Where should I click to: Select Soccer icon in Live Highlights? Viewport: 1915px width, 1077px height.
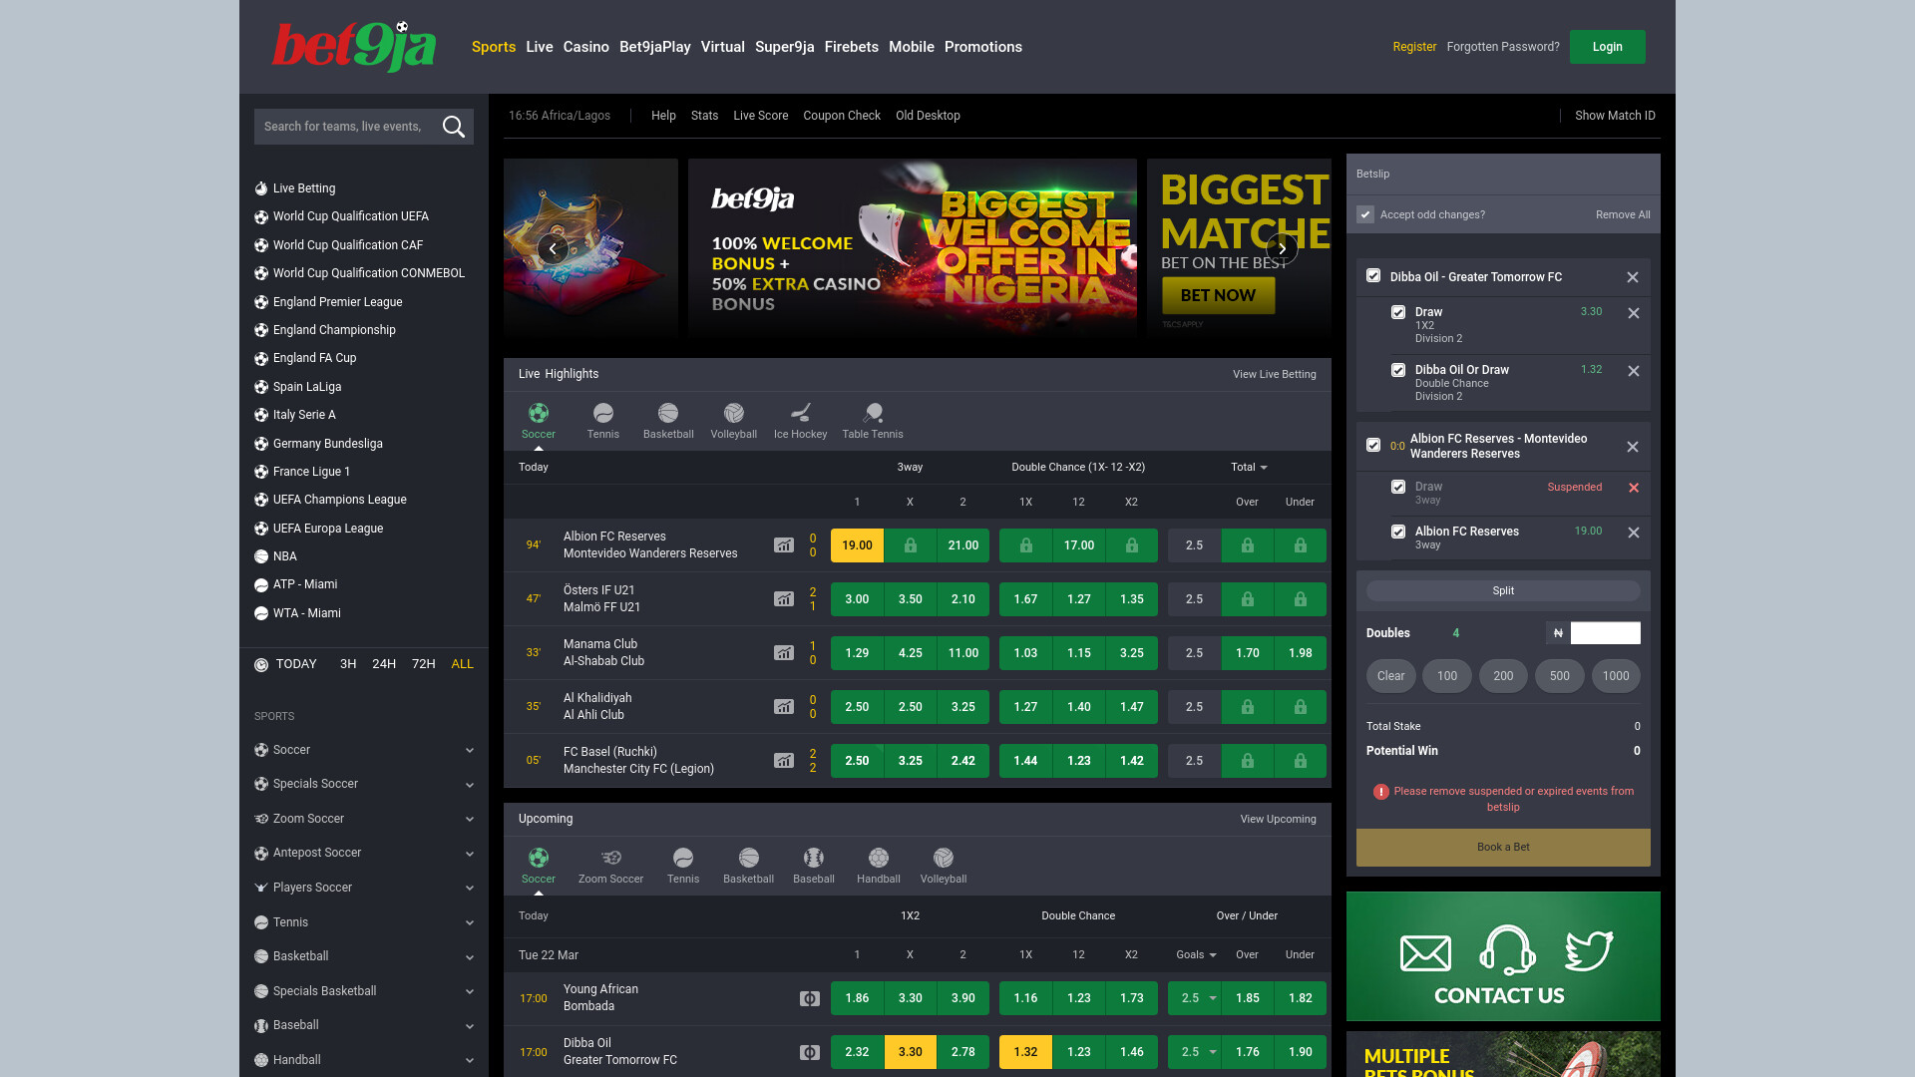(x=539, y=413)
